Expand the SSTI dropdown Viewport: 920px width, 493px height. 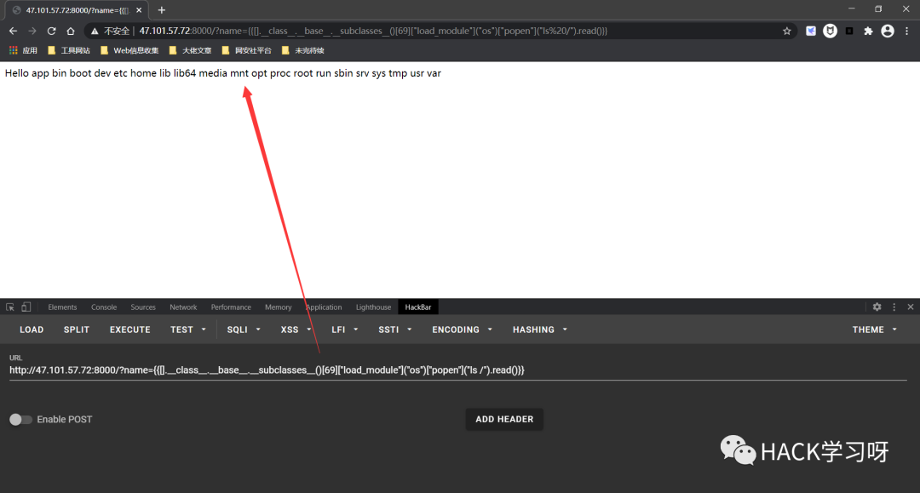pos(395,330)
